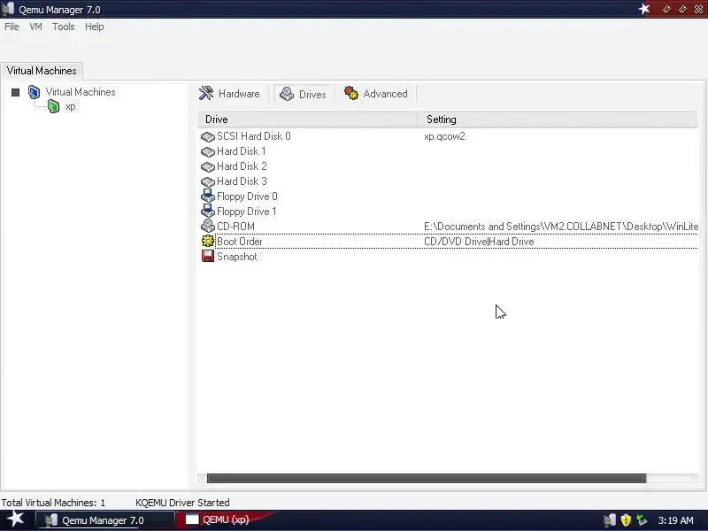The width and height of the screenshot is (708, 531).
Task: Click the xp.qcow2 setting value
Action: point(444,136)
